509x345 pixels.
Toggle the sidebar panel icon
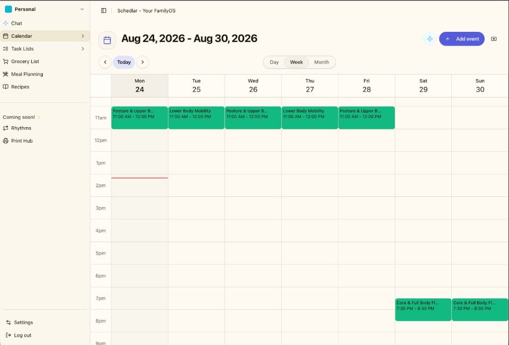tap(103, 11)
